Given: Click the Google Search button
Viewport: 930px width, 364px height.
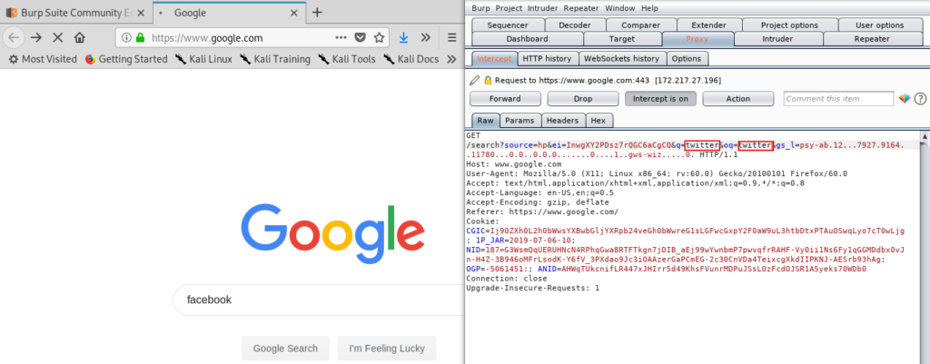Looking at the screenshot, I should tap(285, 349).
